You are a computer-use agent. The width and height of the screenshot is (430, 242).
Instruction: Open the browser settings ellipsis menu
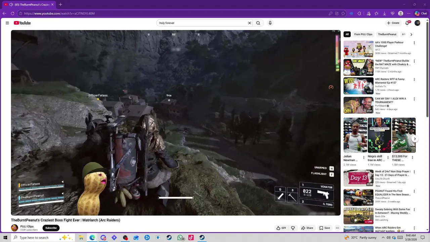408,13
